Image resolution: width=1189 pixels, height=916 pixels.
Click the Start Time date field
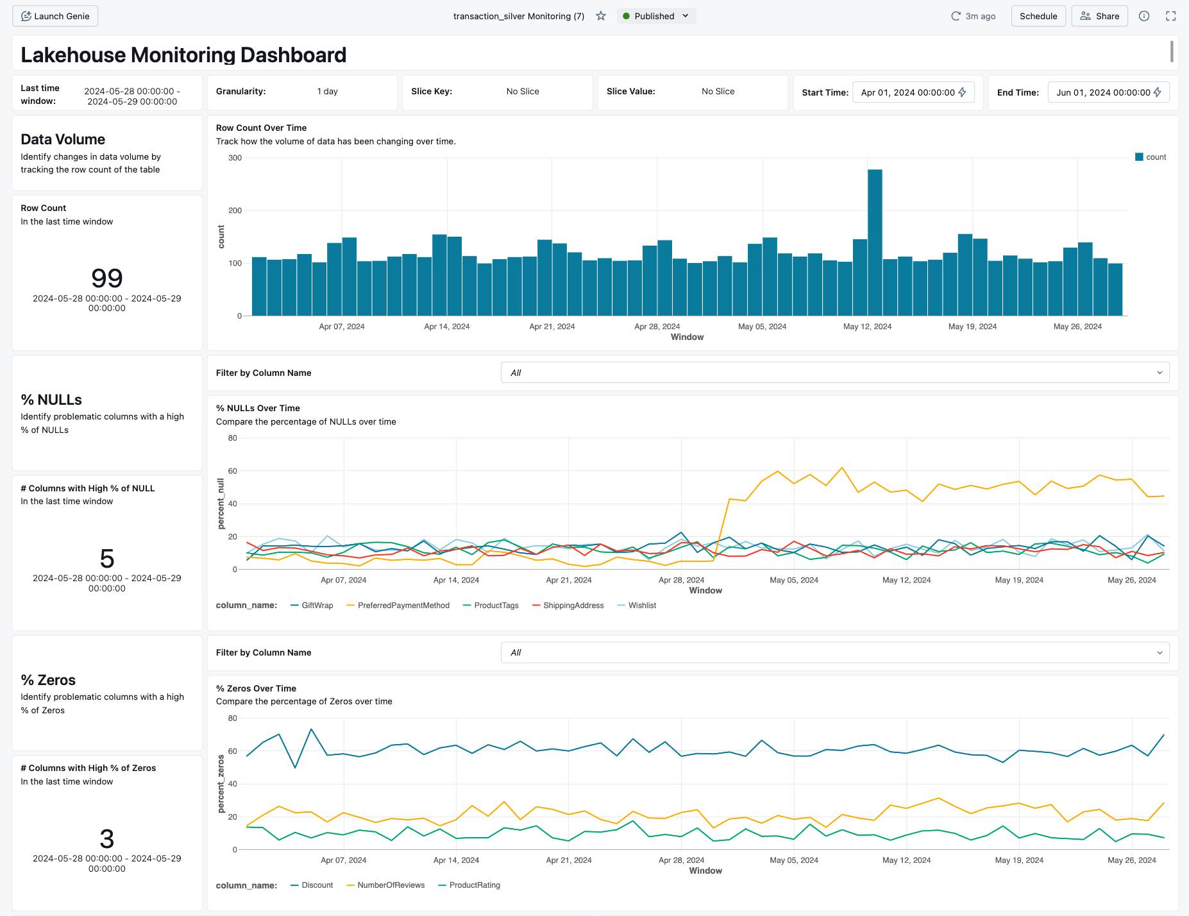(x=913, y=92)
